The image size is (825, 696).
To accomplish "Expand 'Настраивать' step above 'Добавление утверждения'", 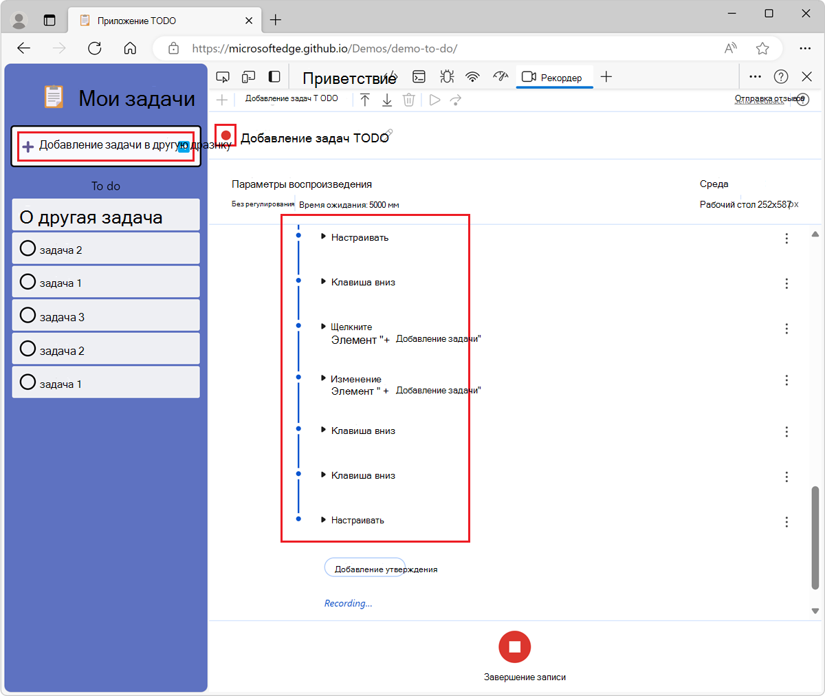I will pyautogui.click(x=323, y=520).
